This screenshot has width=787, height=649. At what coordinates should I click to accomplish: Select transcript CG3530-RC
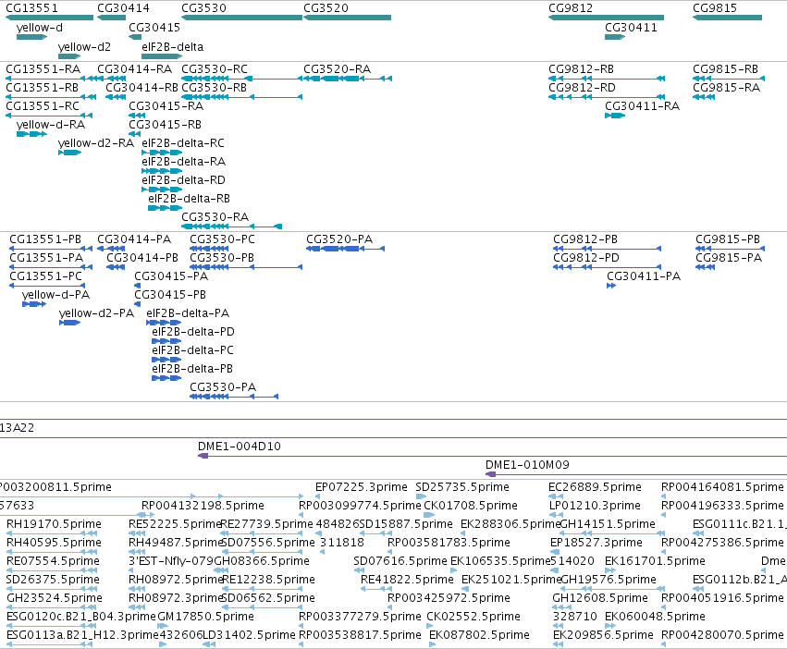242,79
